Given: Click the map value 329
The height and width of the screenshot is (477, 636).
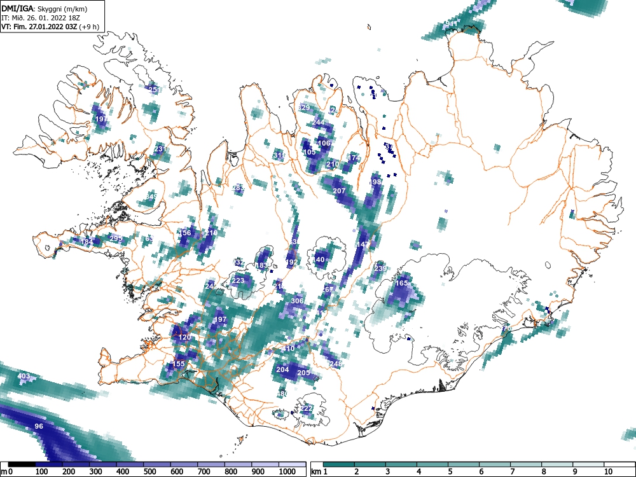Looking at the screenshot, I should click(x=304, y=107).
